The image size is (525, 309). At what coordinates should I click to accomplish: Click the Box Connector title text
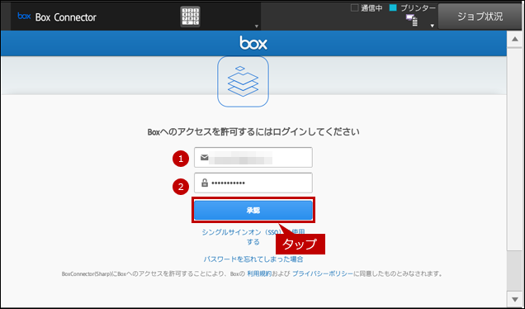(66, 17)
